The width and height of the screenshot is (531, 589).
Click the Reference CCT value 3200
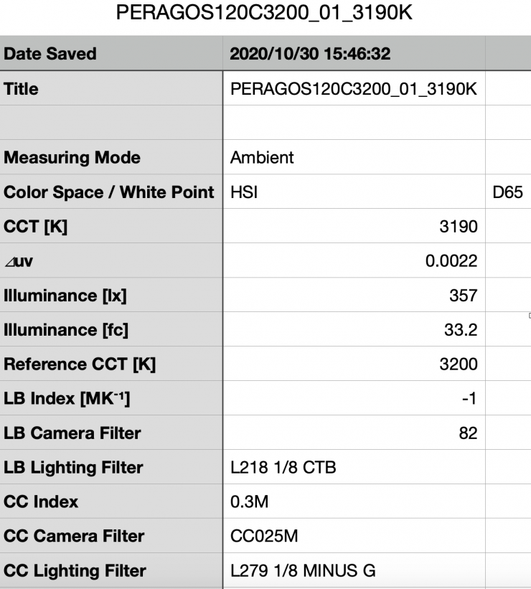pos(354,364)
